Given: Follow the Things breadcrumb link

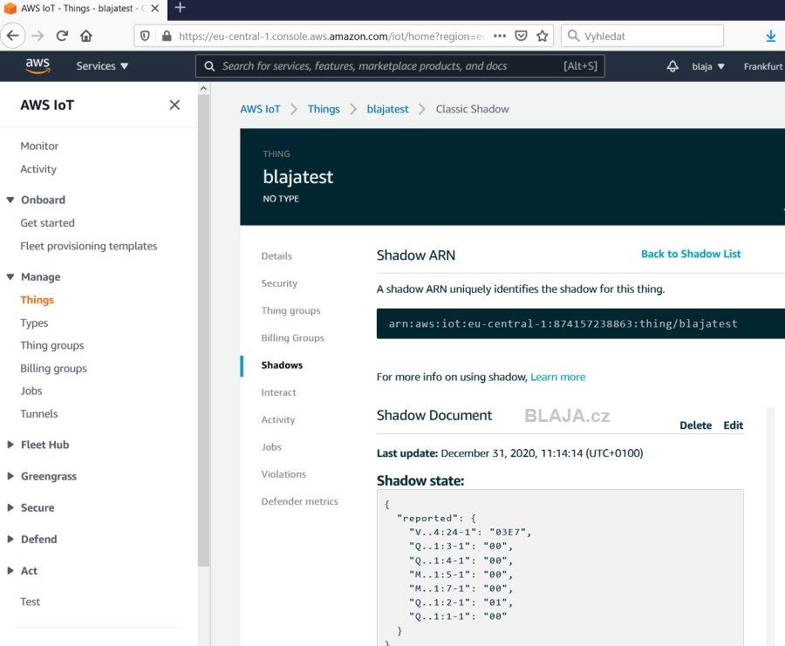Looking at the screenshot, I should click(324, 109).
